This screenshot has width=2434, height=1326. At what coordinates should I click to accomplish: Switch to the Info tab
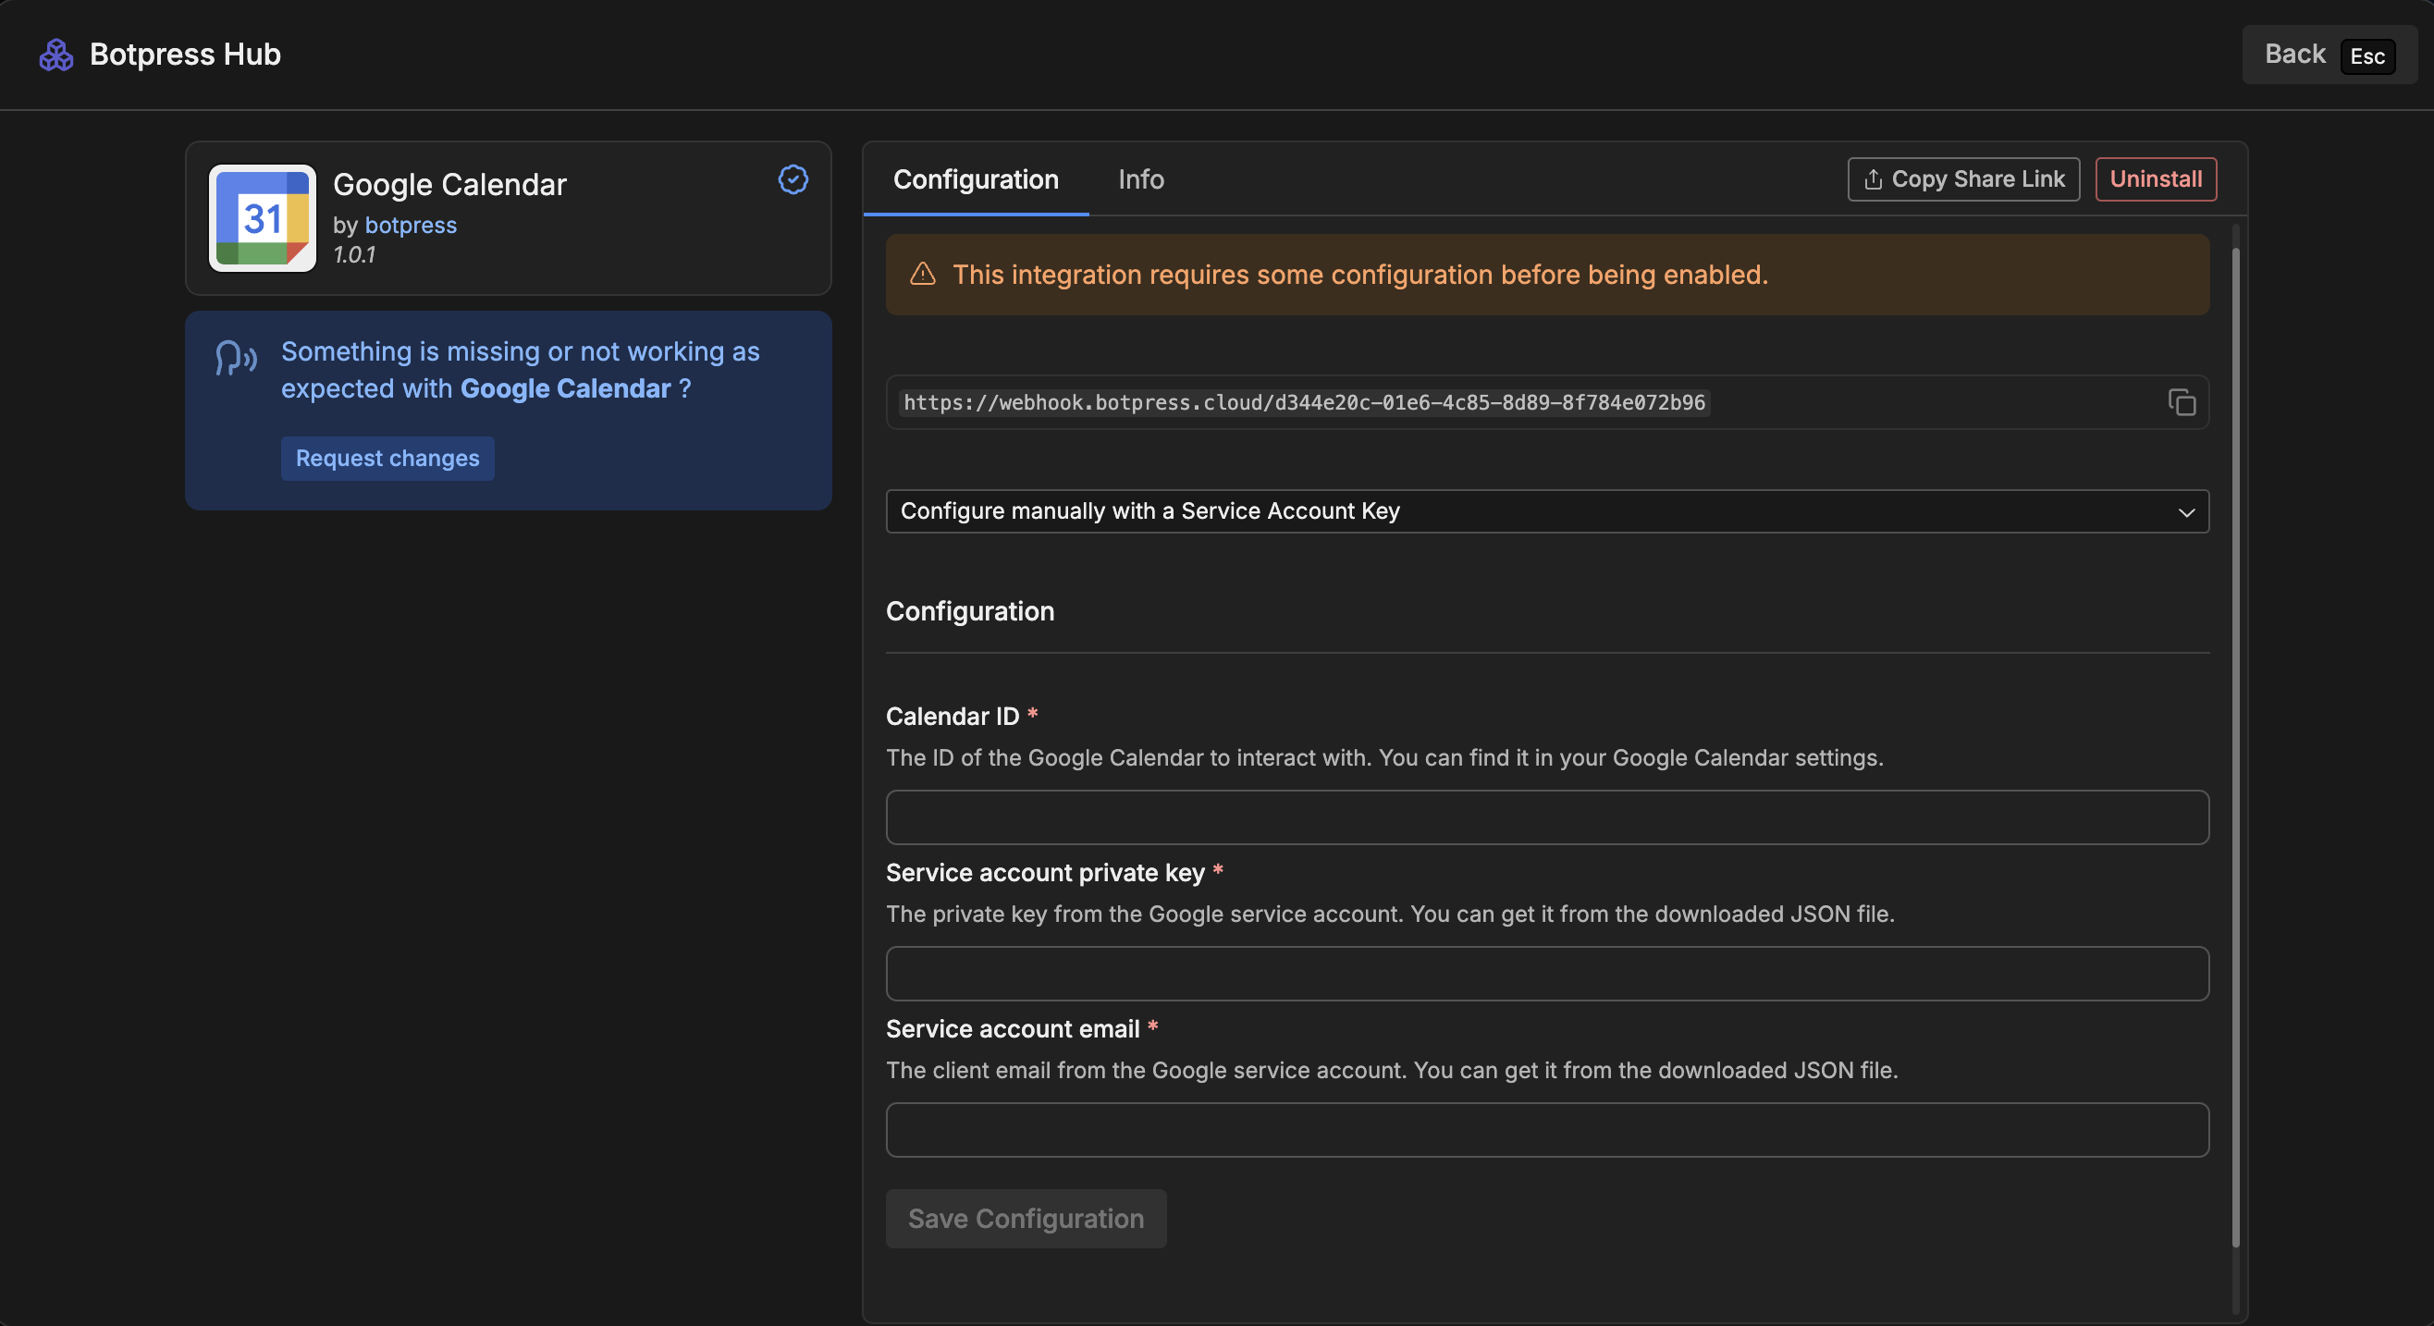[1140, 179]
